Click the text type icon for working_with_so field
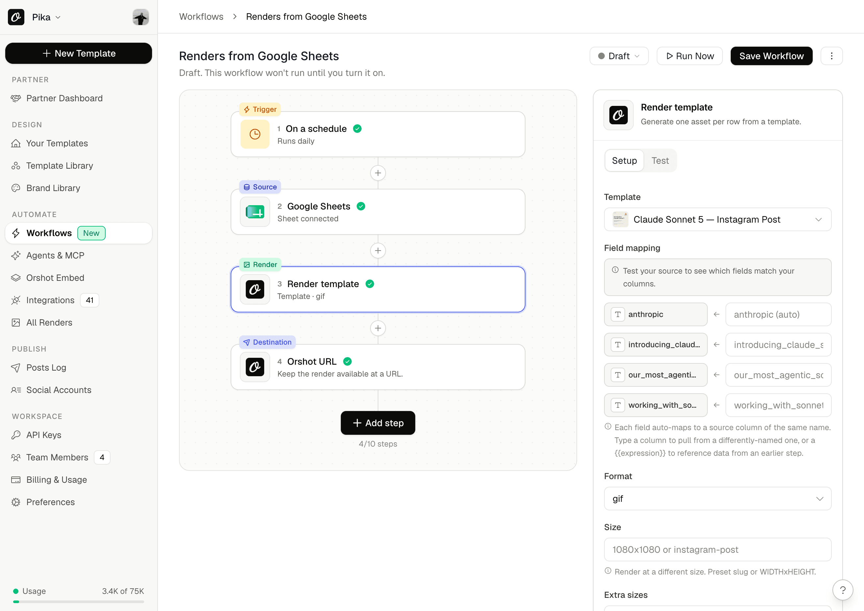This screenshot has width=864, height=611. click(x=618, y=405)
